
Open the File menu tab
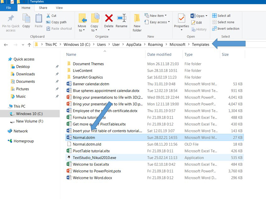[x=8, y=8]
